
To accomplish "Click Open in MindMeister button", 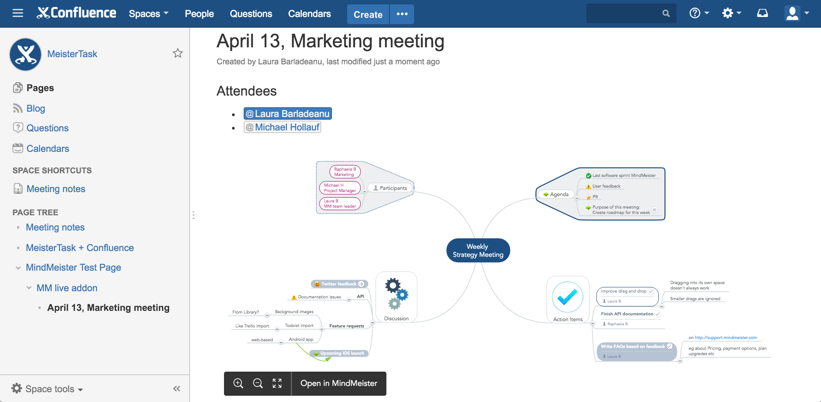I will pos(339,384).
